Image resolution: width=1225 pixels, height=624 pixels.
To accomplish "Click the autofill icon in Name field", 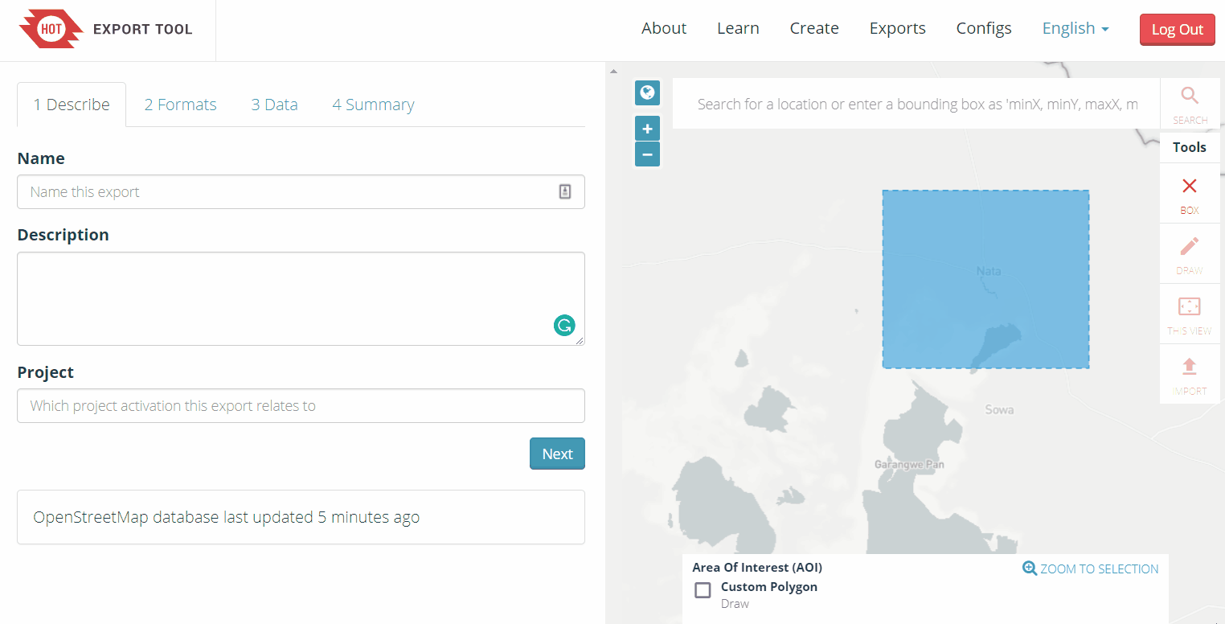I will coord(565,191).
